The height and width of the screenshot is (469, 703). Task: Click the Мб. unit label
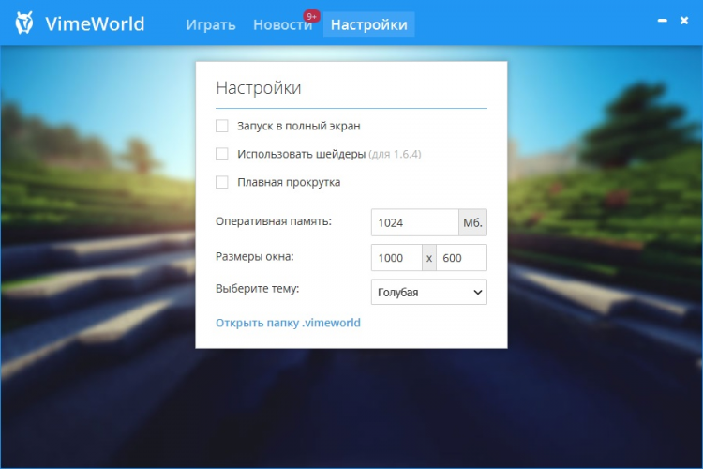coord(472,222)
